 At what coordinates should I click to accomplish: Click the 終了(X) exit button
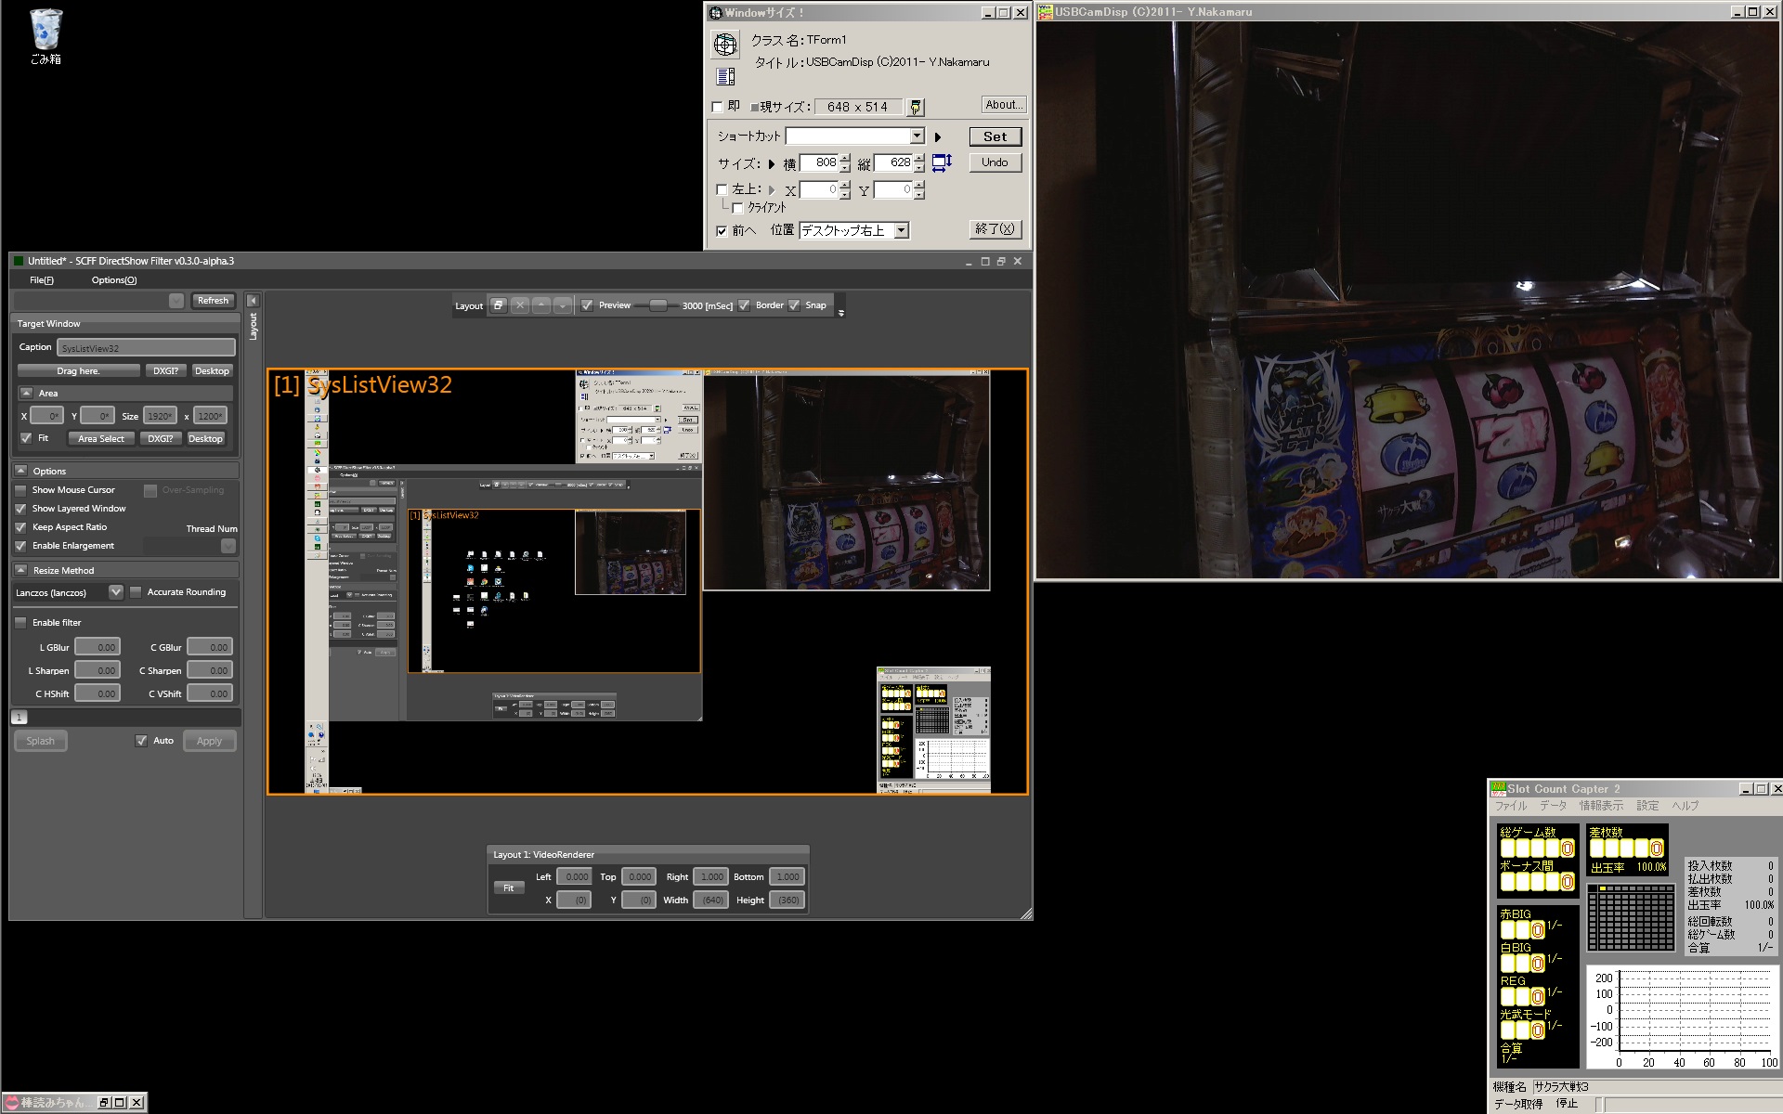pyautogui.click(x=995, y=228)
